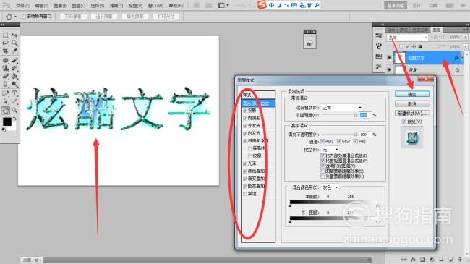Select the History Brush tool
The image size is (470, 264).
14,68
